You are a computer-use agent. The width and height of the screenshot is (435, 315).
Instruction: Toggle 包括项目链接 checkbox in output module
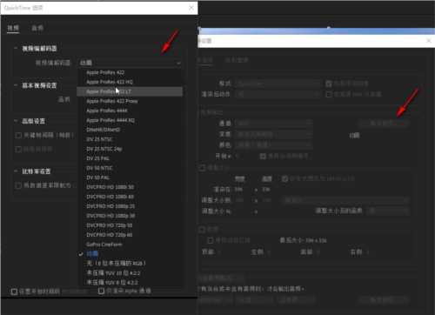pyautogui.click(x=329, y=84)
